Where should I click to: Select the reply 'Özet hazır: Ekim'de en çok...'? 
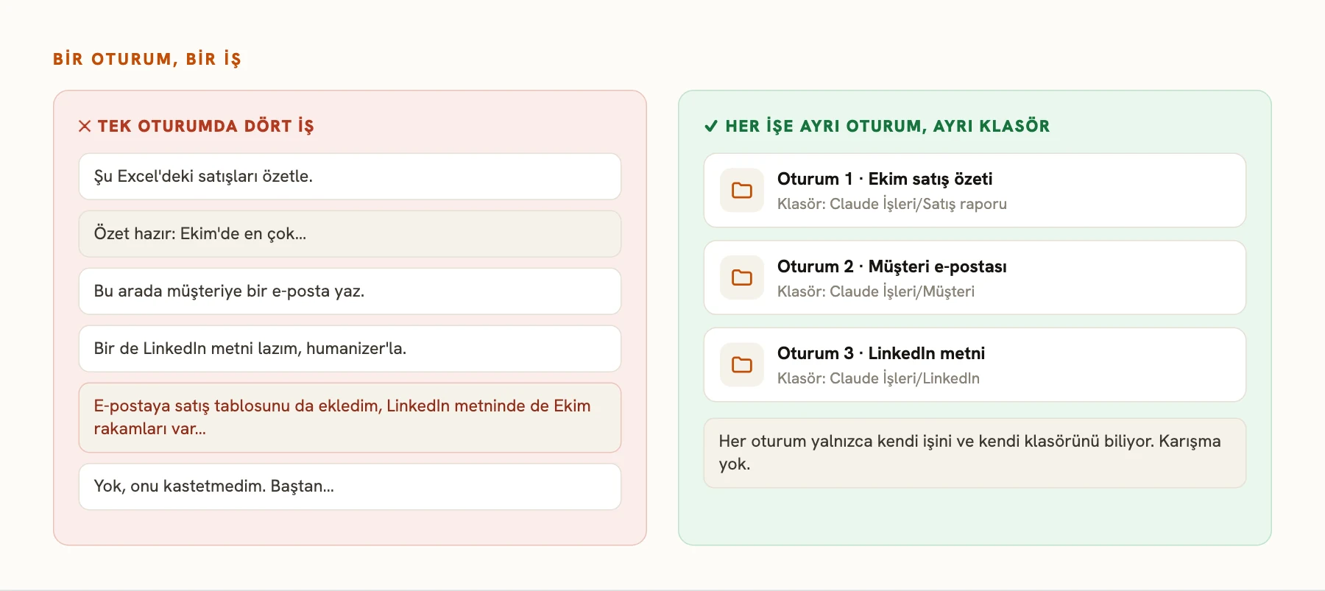(350, 234)
